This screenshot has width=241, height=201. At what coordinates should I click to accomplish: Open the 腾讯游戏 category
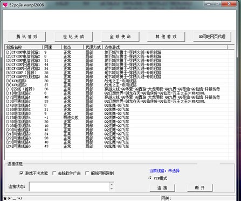27,37
